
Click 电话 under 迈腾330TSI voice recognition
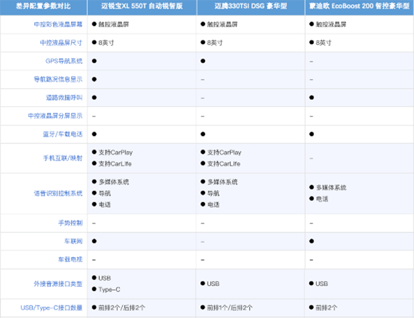click(213, 205)
